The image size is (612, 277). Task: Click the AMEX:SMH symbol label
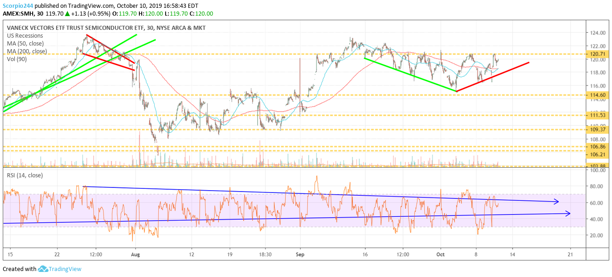(x=18, y=13)
